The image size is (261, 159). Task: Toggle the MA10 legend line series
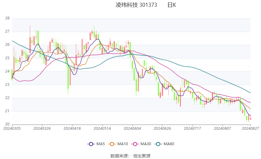pyautogui.click(x=118, y=144)
